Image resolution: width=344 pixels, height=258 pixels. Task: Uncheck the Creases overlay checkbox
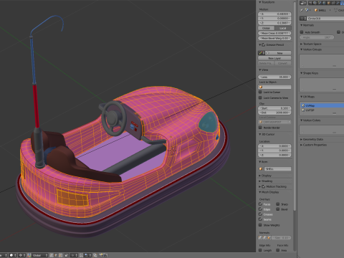[260, 214]
